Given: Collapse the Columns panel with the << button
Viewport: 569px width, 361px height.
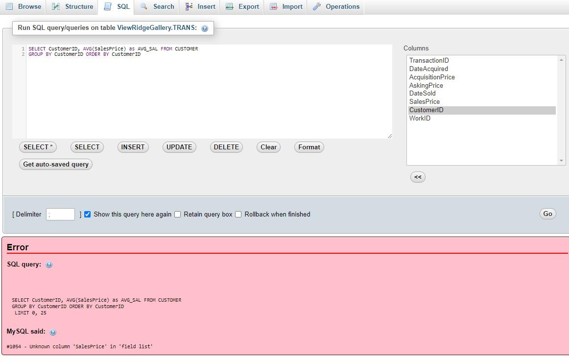Looking at the screenshot, I should 418,177.
